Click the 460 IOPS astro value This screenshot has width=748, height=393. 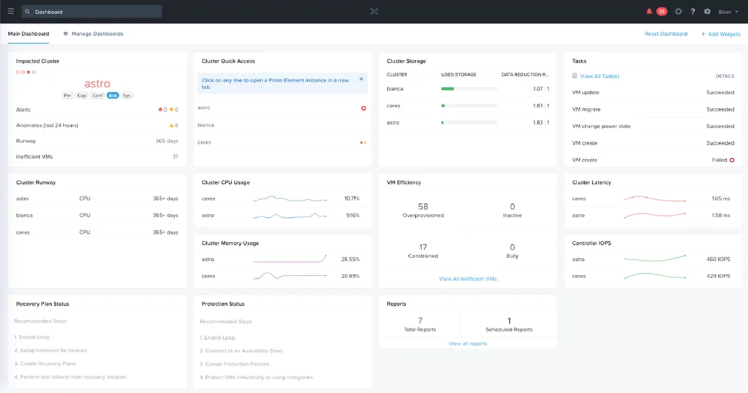[718, 259]
